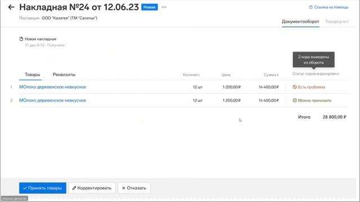Click the document icon next to "Новая накладная"
360x202 pixels.
point(21,39)
